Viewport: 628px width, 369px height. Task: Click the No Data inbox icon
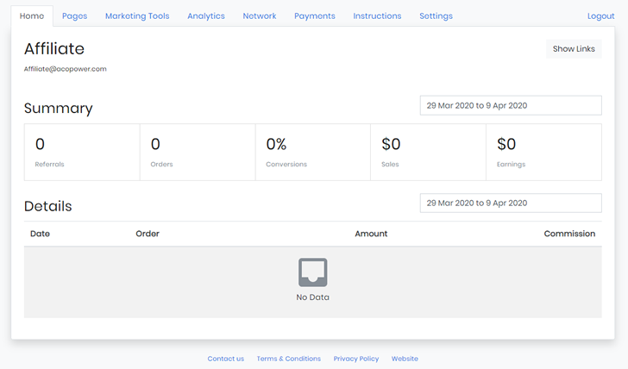coord(312,272)
